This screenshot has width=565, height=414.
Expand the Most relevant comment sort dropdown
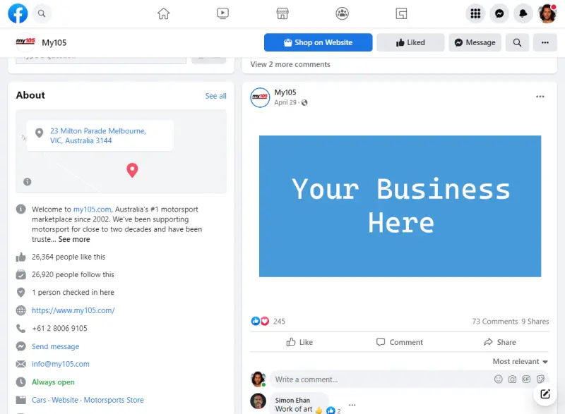[x=520, y=361]
